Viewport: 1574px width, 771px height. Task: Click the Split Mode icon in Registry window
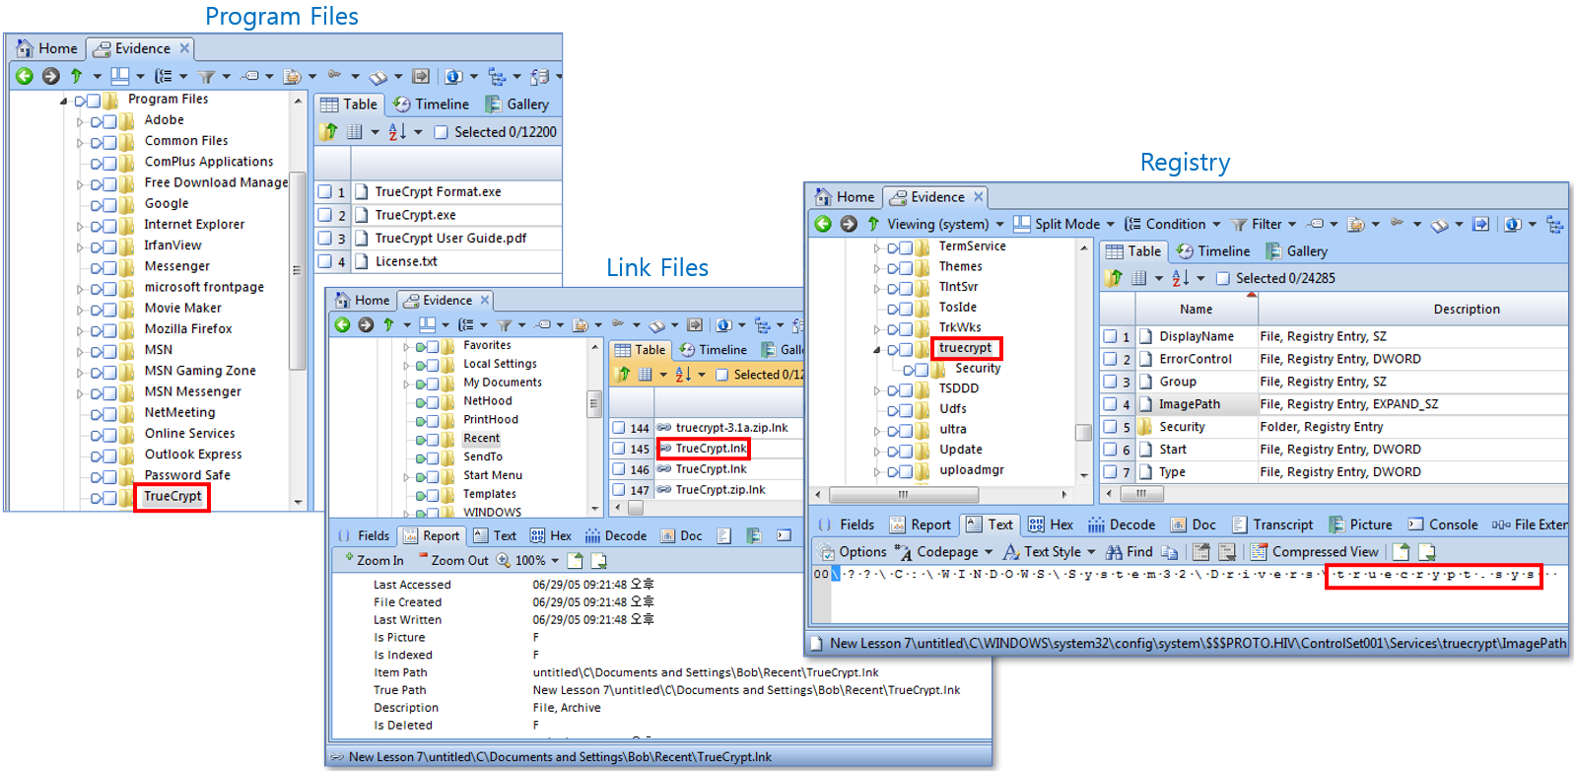(x=1022, y=224)
